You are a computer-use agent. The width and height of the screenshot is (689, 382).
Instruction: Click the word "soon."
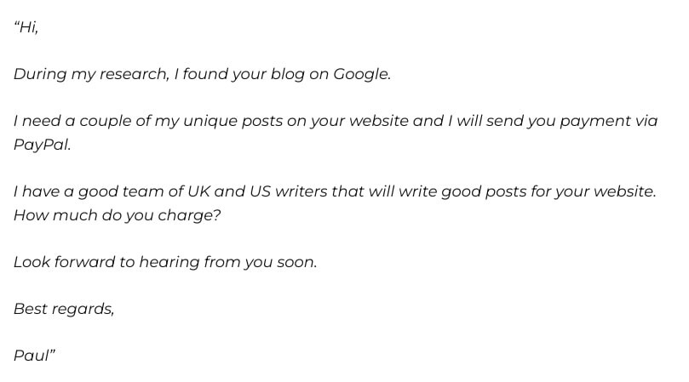[x=296, y=262]
